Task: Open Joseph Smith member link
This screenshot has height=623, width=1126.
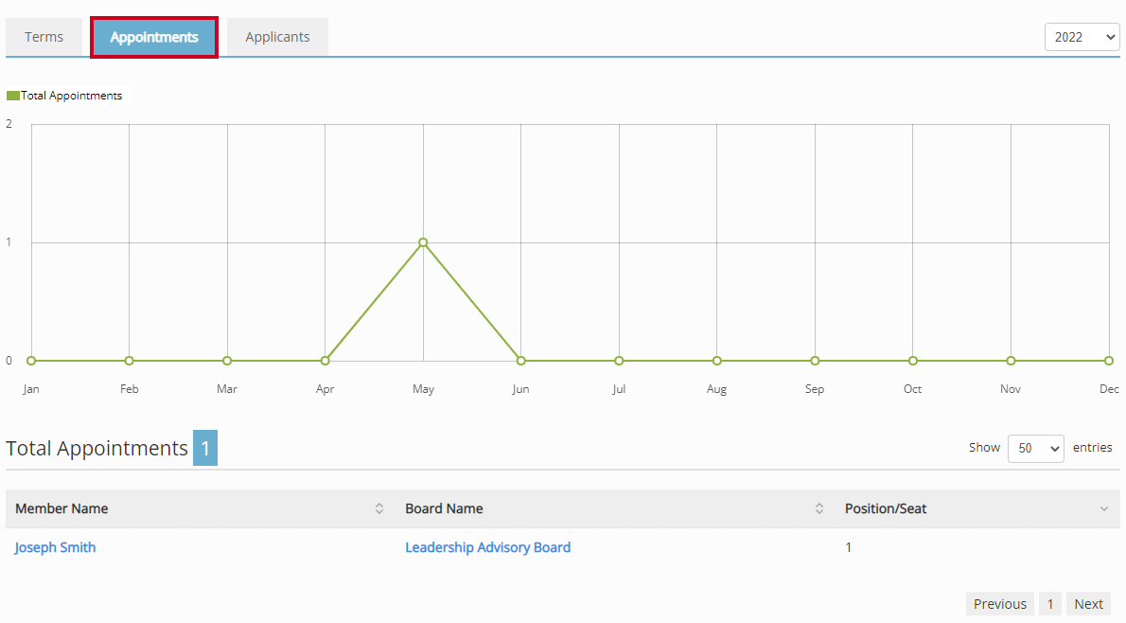Action: [x=55, y=547]
